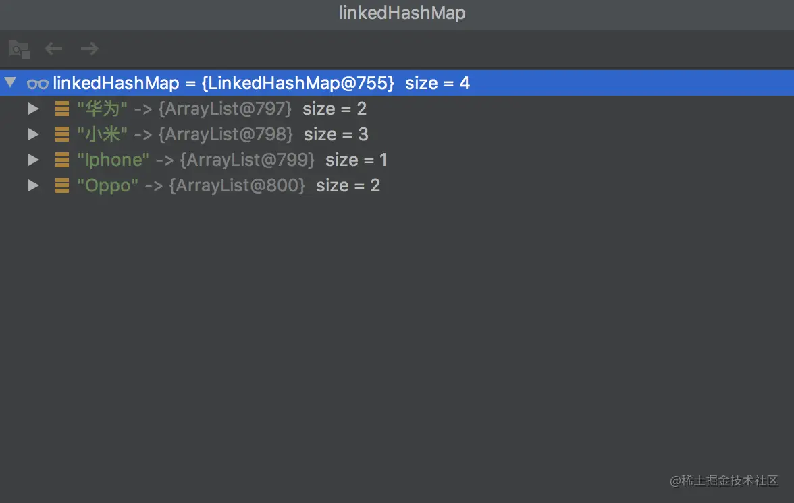Image resolution: width=794 pixels, height=503 pixels.
Task: Click the linkedHashMap window title
Action: (402, 13)
